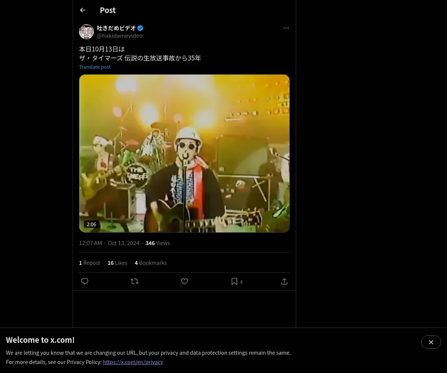Click the blue verified badge
The height and width of the screenshot is (373, 447).
click(x=140, y=28)
